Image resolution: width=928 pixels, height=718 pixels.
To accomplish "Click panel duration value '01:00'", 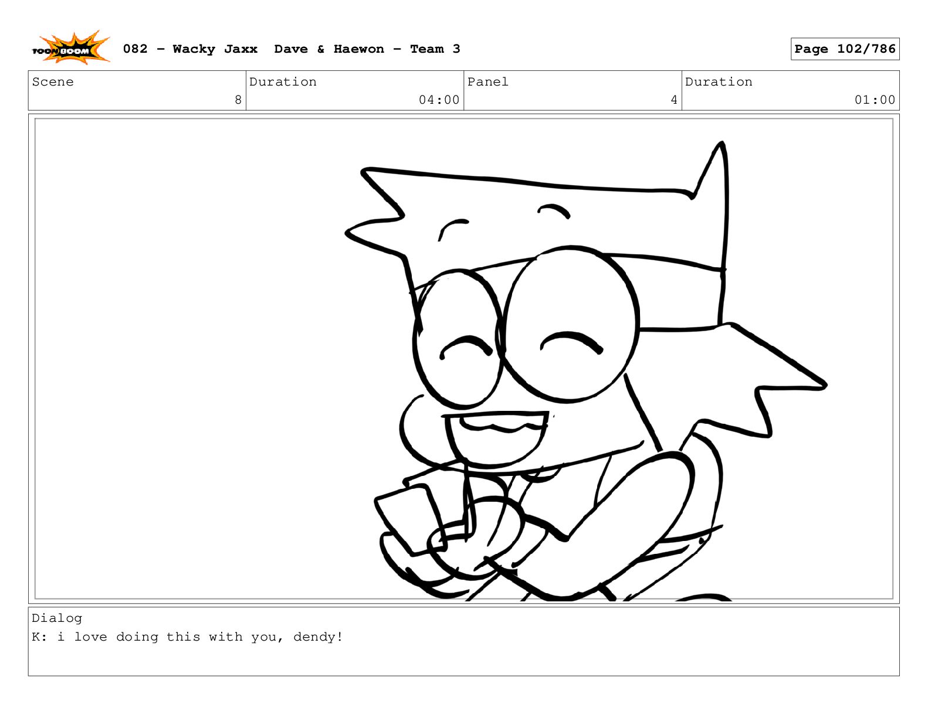I will click(x=875, y=100).
